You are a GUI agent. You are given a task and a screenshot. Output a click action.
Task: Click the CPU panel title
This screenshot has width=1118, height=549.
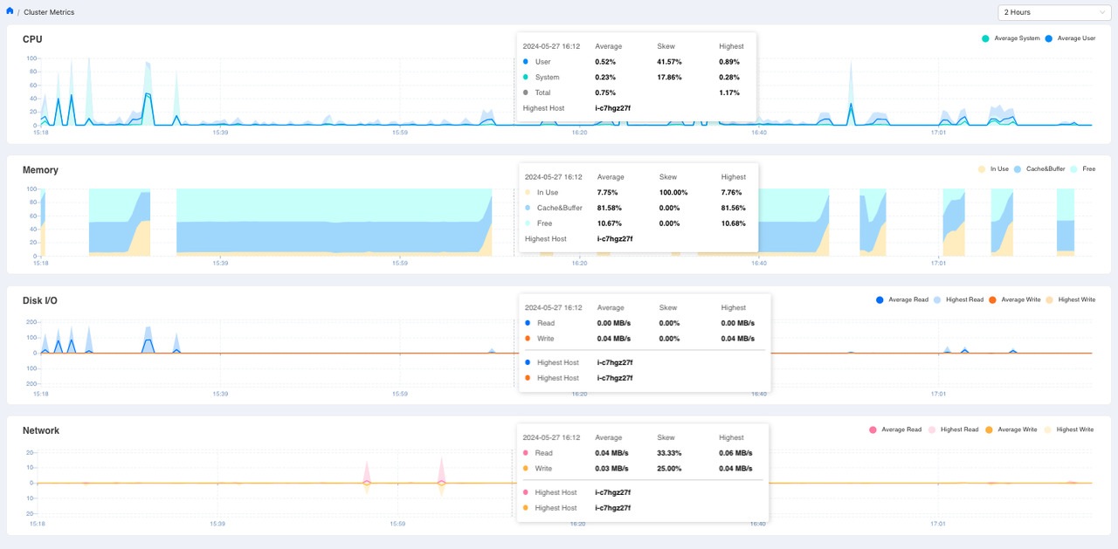point(32,39)
